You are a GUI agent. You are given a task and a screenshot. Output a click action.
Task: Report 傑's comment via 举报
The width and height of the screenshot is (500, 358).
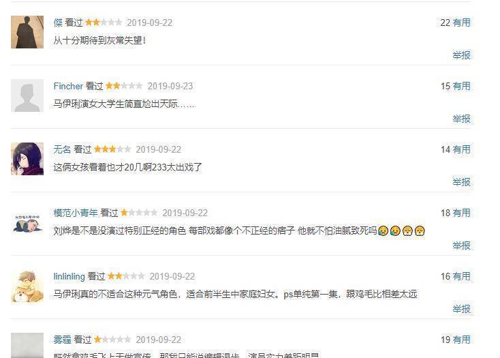tap(461, 55)
